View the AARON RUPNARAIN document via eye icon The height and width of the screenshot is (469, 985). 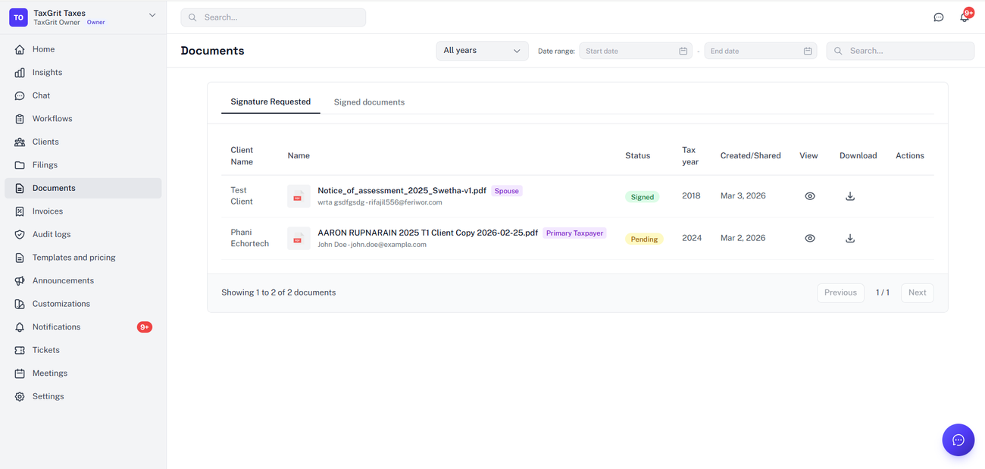click(810, 239)
